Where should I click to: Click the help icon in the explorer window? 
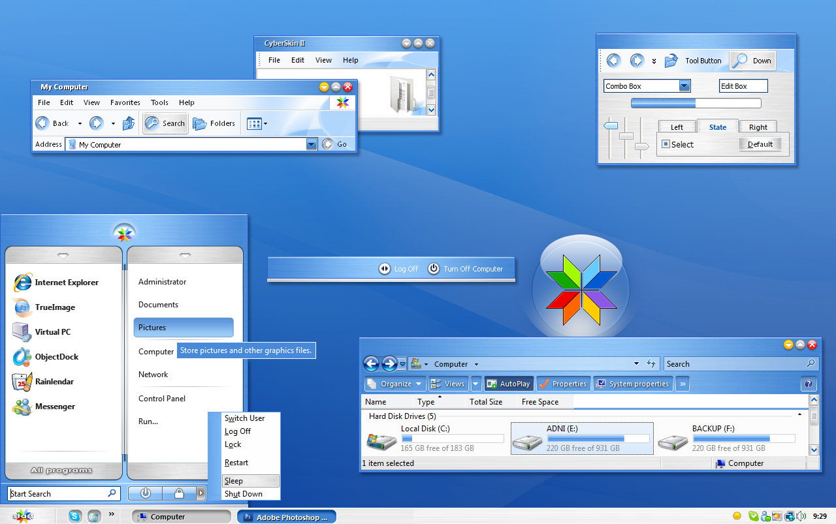[809, 384]
